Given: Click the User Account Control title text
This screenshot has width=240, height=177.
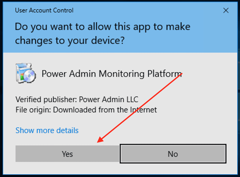Looking at the screenshot, I should [44, 10].
